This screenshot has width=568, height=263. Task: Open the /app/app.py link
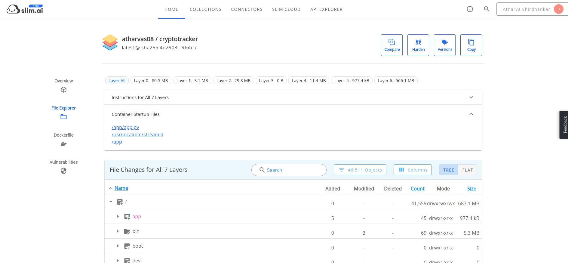click(125, 128)
